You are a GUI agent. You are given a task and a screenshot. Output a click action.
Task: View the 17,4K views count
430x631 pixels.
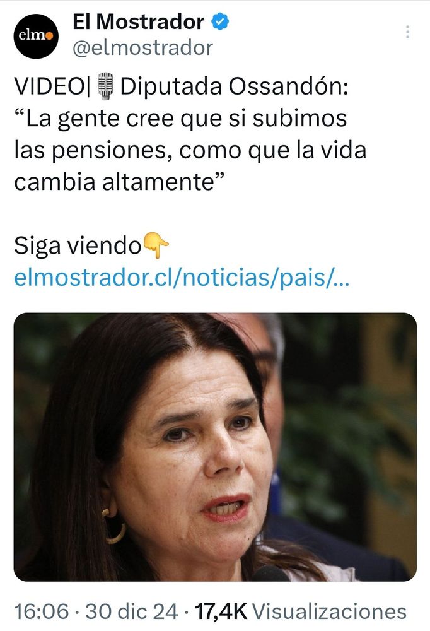tap(221, 611)
